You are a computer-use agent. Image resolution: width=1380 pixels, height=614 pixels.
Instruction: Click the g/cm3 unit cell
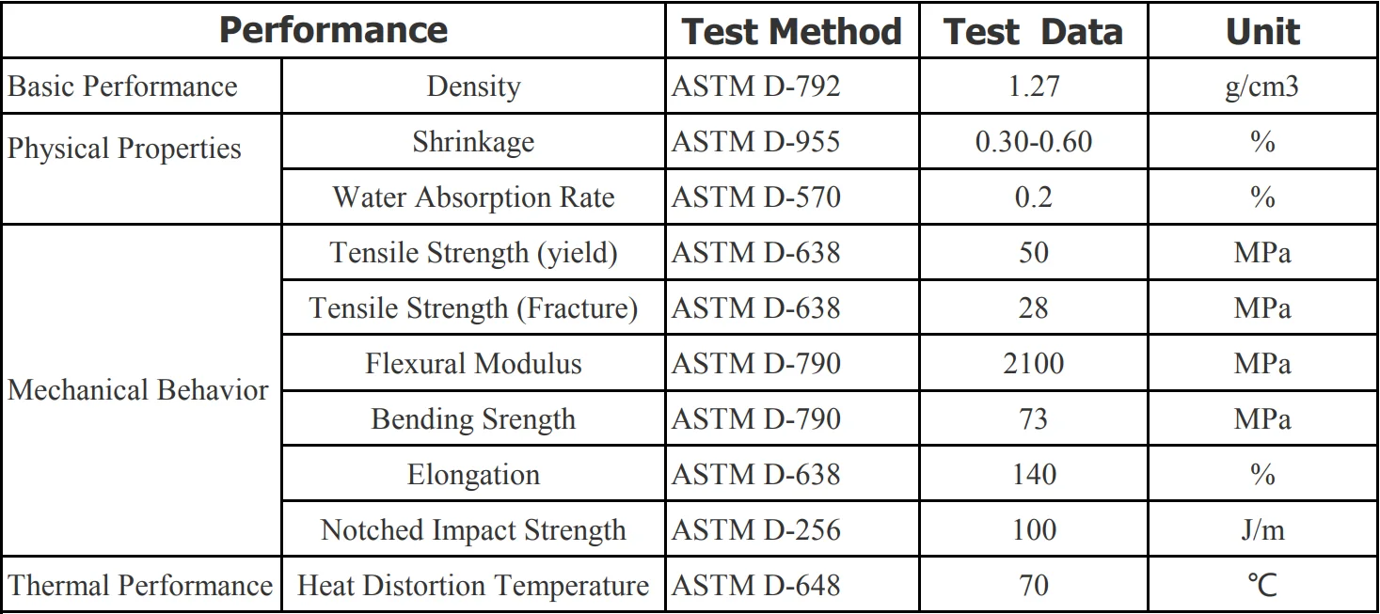coord(1262,87)
